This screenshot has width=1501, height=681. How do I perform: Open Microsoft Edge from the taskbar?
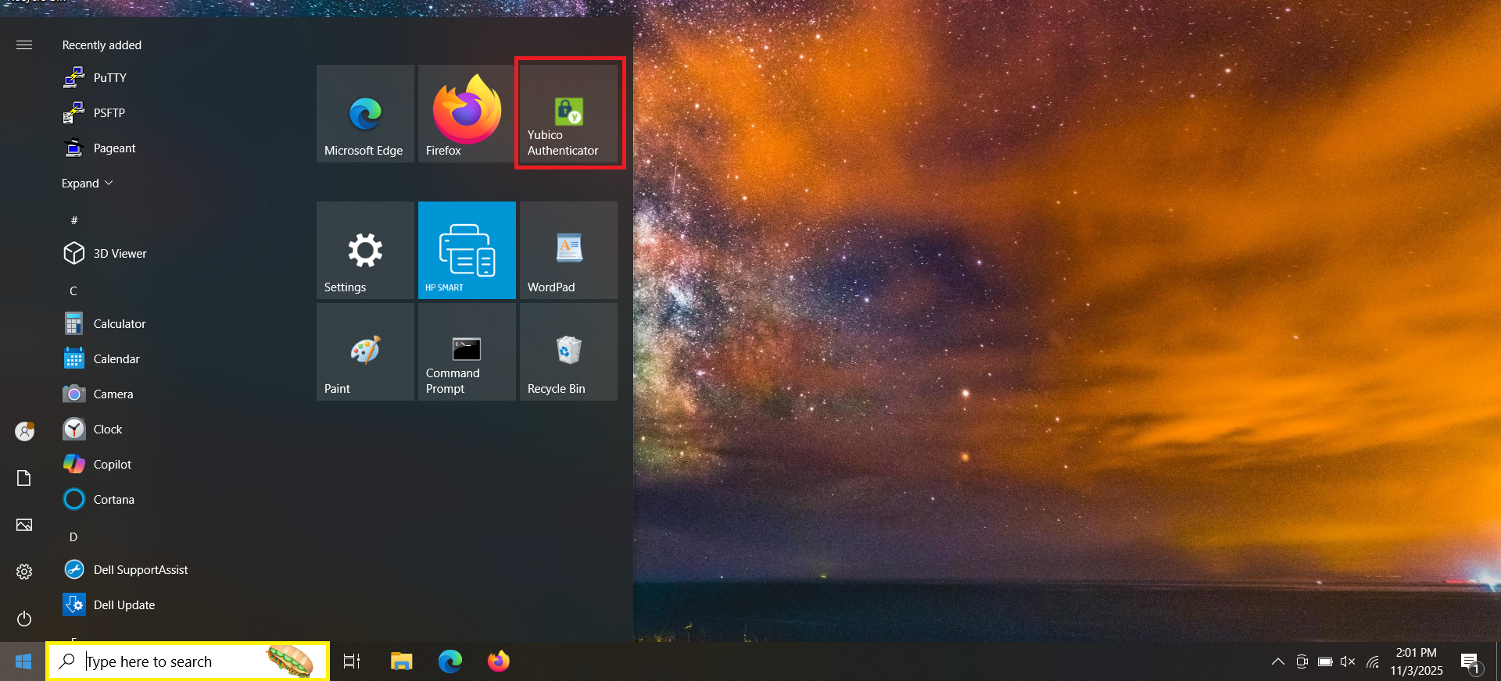pyautogui.click(x=450, y=661)
